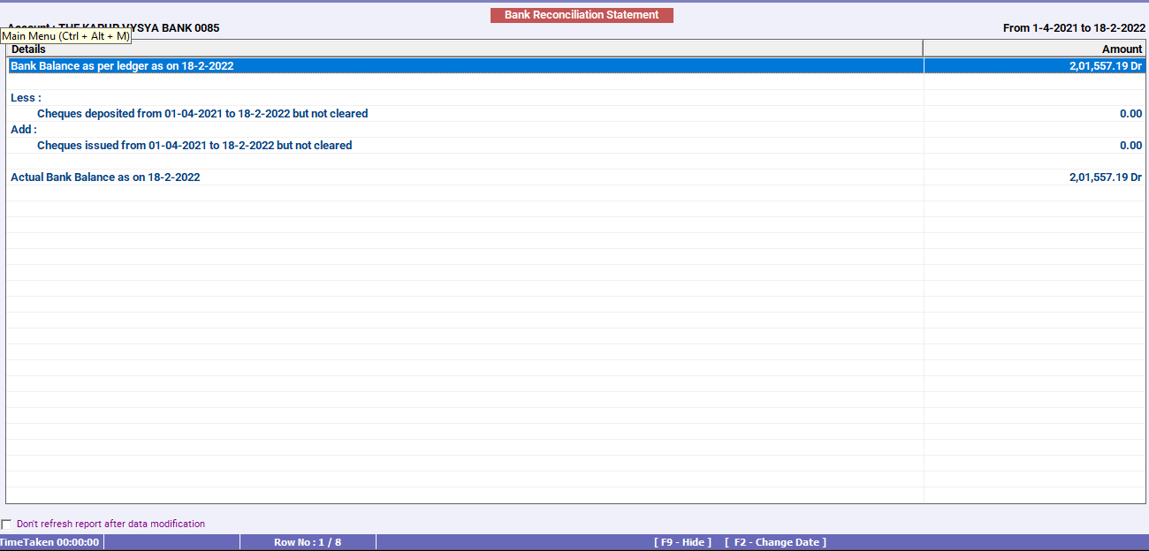Select the 0.00 amount for deposited cheques
1149x551 pixels.
[x=1132, y=113]
